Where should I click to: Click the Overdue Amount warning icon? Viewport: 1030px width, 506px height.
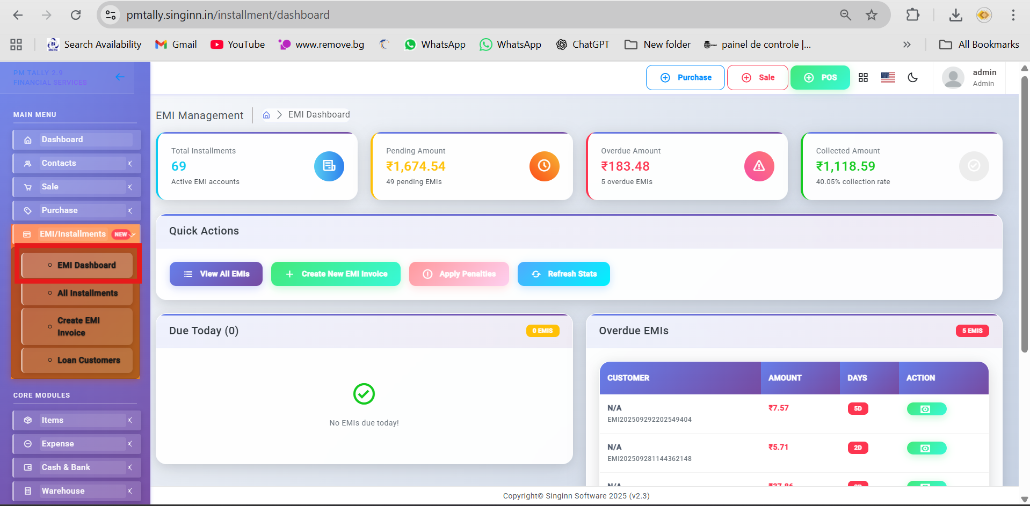click(759, 166)
